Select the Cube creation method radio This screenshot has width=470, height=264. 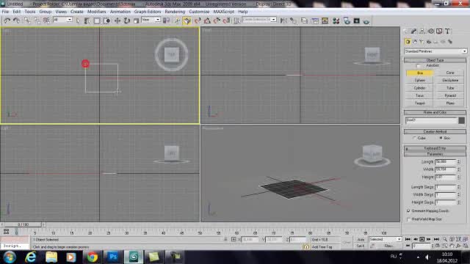coord(414,139)
